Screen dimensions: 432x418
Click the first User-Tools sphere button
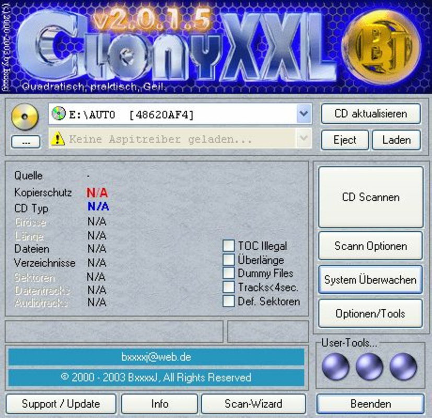click(x=335, y=367)
